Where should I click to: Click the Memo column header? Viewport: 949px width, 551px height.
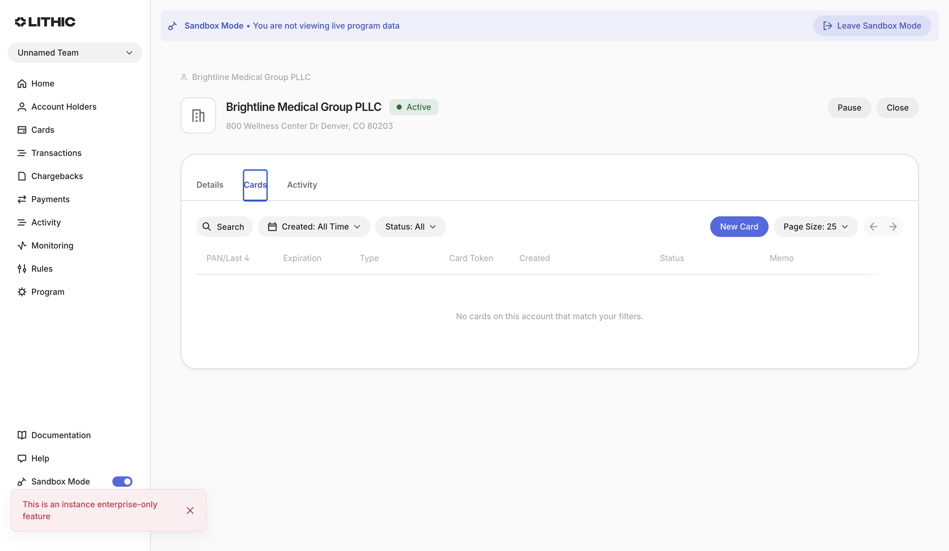[781, 258]
